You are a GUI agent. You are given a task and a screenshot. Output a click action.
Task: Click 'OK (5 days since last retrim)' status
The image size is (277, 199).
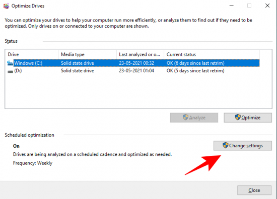pos(195,71)
